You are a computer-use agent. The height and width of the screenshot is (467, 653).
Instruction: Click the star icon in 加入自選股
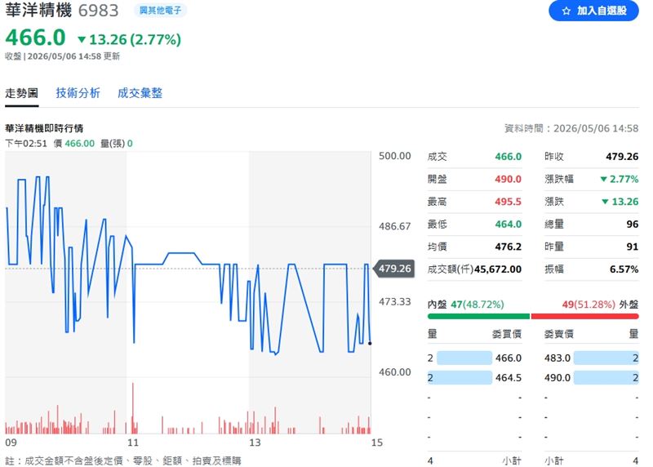coord(566,11)
